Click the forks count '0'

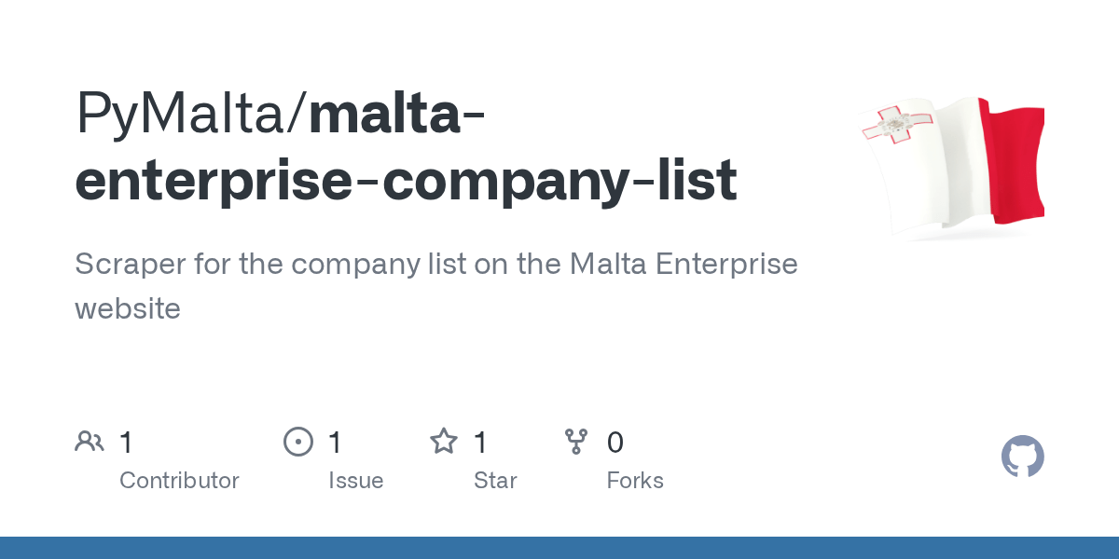coord(615,443)
